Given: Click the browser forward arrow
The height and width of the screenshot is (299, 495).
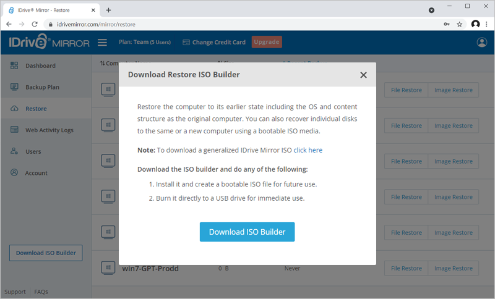Looking at the screenshot, I should [22, 24].
